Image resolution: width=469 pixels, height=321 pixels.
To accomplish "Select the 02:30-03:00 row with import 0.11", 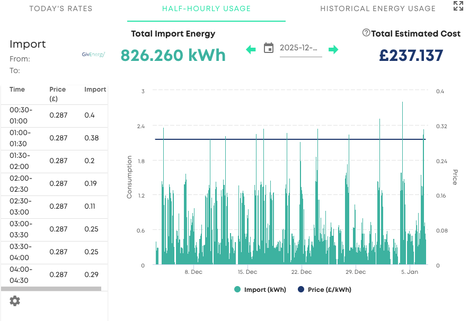I will point(54,207).
